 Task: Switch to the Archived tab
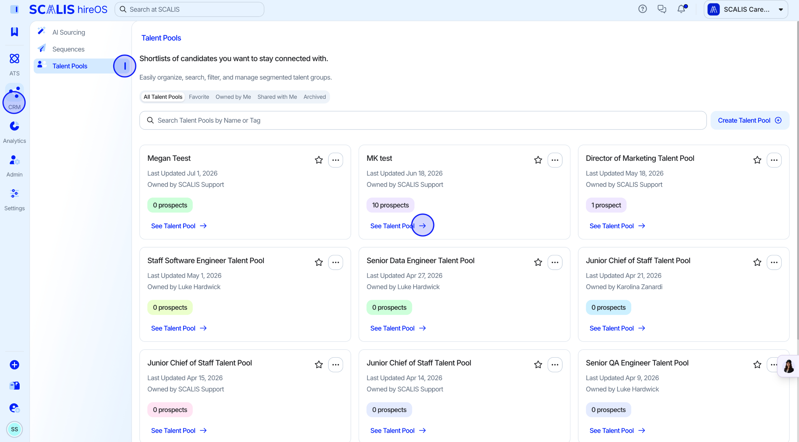coord(315,97)
